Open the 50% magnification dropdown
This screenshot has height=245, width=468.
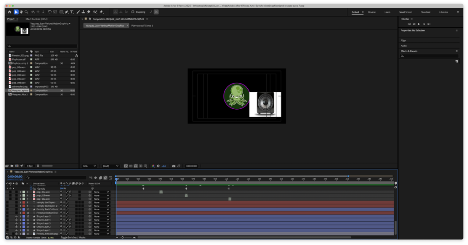[89, 166]
